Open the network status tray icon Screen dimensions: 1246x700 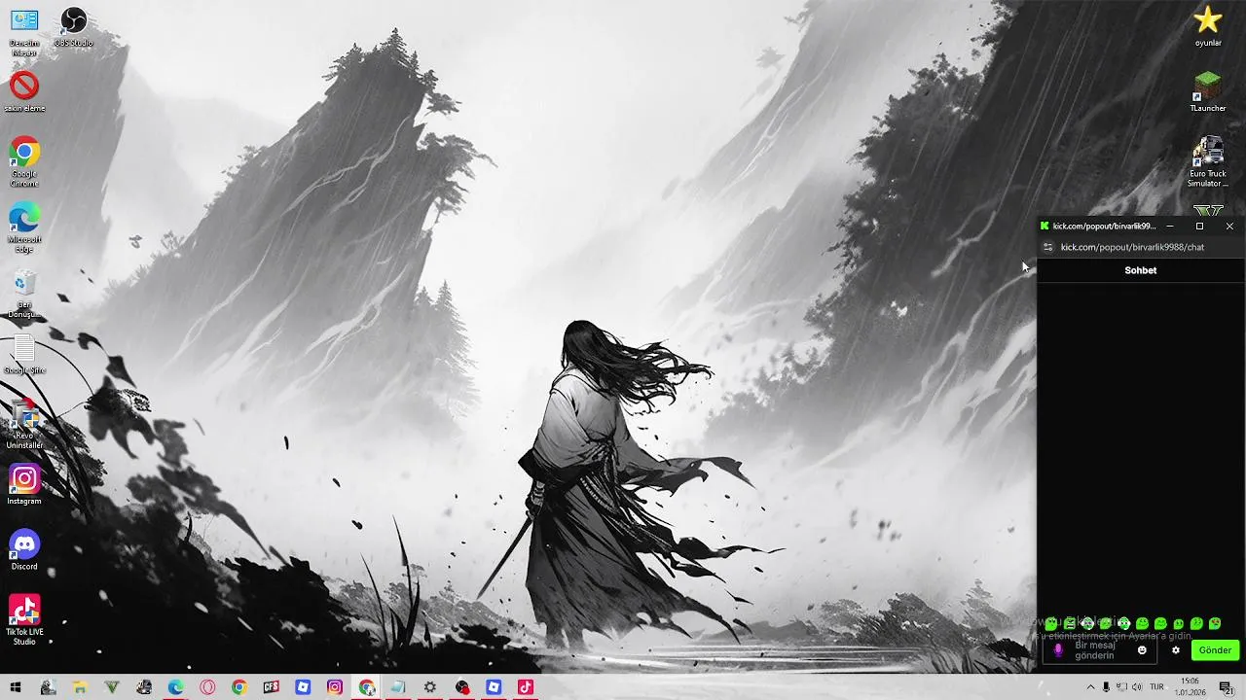pyautogui.click(x=1121, y=687)
